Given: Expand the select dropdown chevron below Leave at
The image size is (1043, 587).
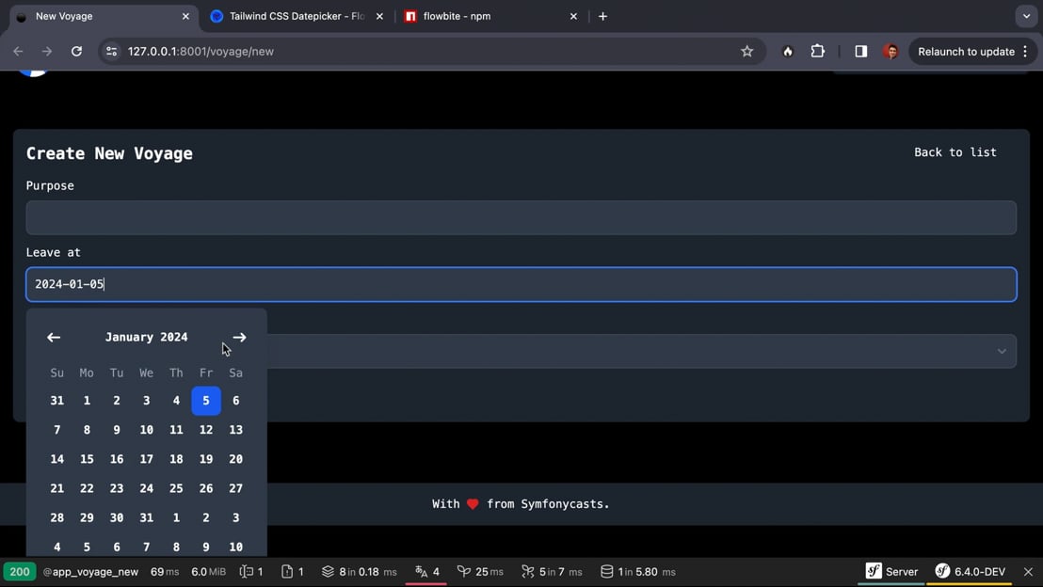Looking at the screenshot, I should point(1002,351).
